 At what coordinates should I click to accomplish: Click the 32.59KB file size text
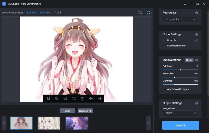click(31, 13)
